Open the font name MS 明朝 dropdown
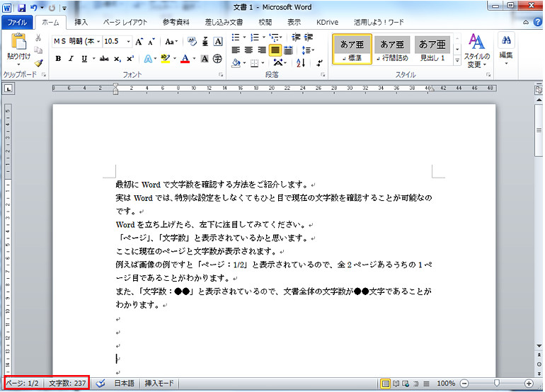This screenshot has width=545, height=392. pyautogui.click(x=98, y=41)
